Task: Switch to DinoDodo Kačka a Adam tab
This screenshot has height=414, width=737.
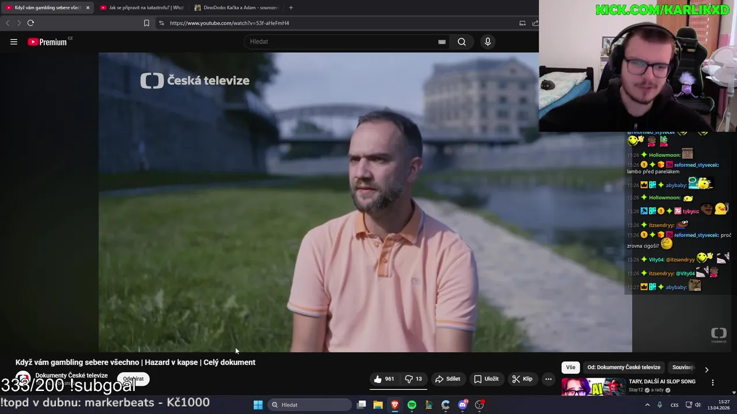Action: 236,7
